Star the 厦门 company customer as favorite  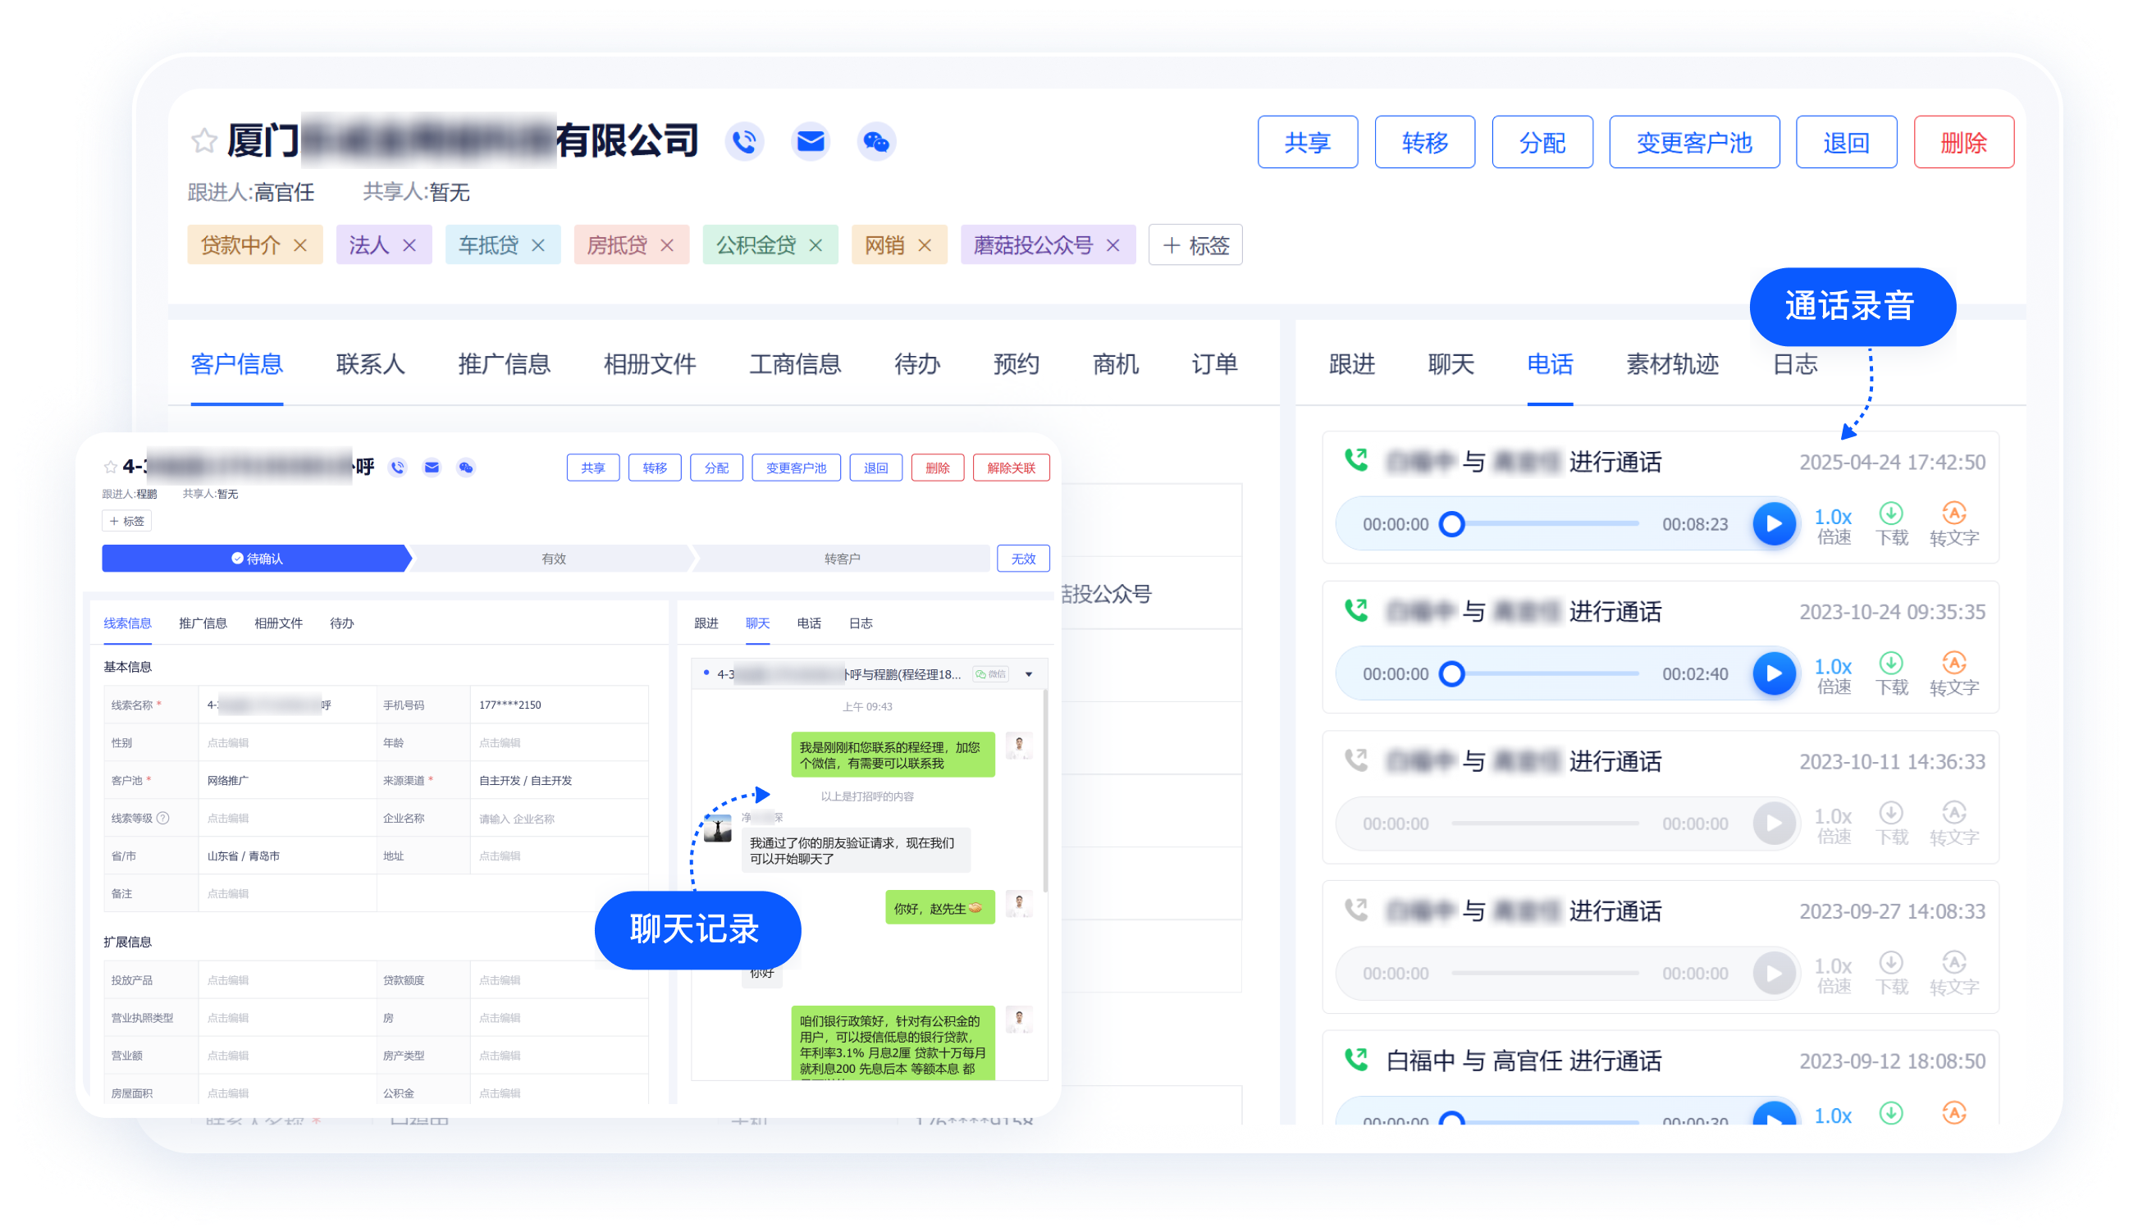[x=203, y=140]
